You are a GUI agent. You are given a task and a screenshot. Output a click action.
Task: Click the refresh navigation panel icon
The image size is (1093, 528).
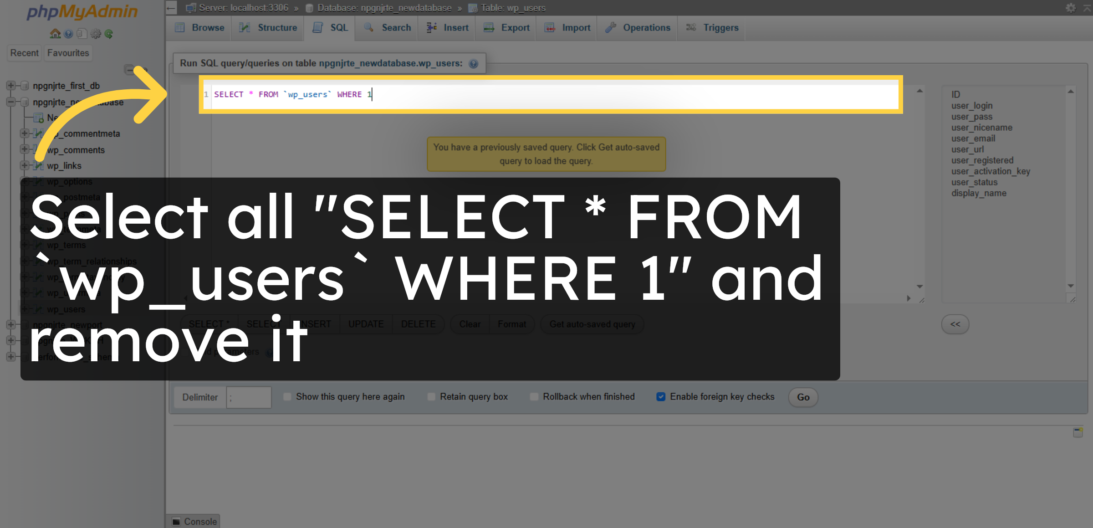109,33
